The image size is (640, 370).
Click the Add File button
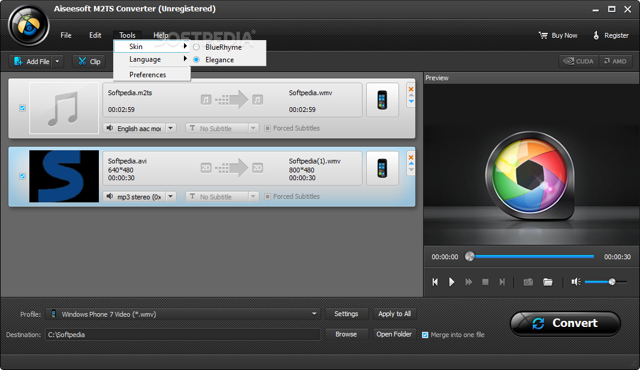pyautogui.click(x=31, y=61)
